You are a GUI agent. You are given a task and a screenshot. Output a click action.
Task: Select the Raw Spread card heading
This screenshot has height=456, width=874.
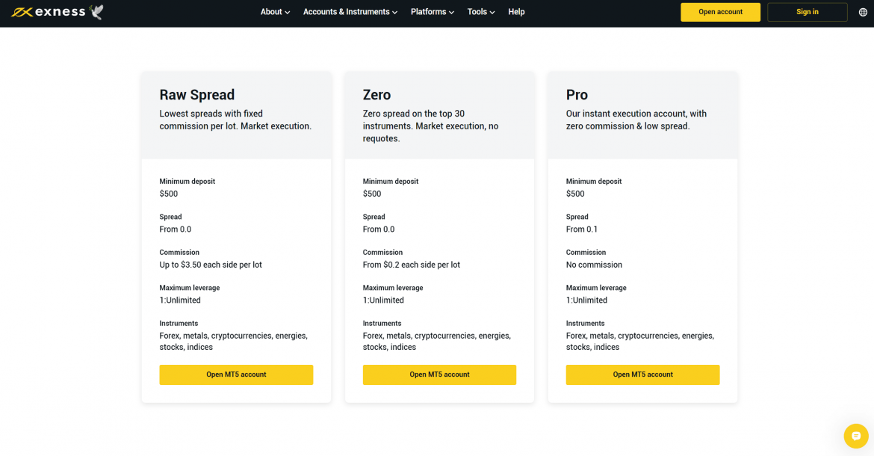[197, 95]
